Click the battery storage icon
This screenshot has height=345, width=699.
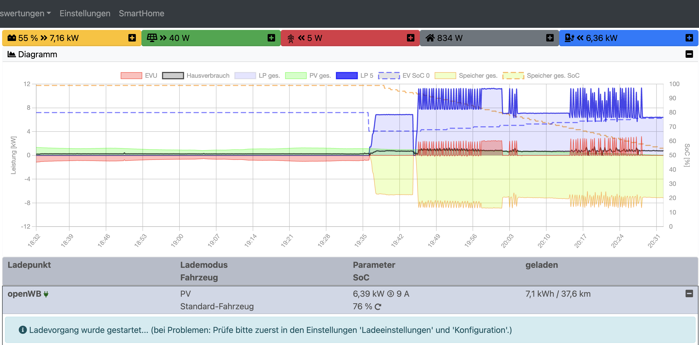[12, 38]
